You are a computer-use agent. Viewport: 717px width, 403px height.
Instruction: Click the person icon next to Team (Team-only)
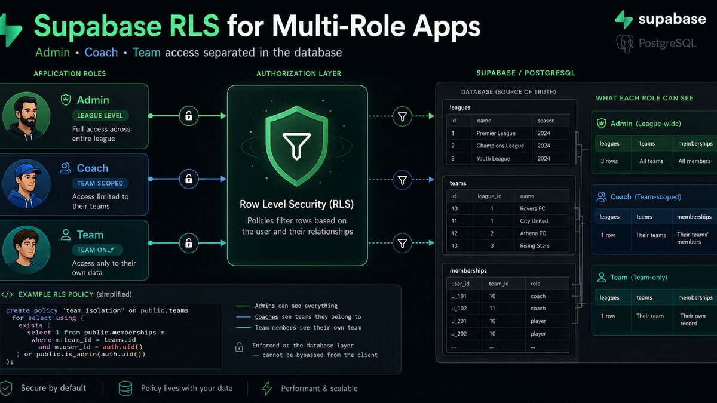click(602, 277)
